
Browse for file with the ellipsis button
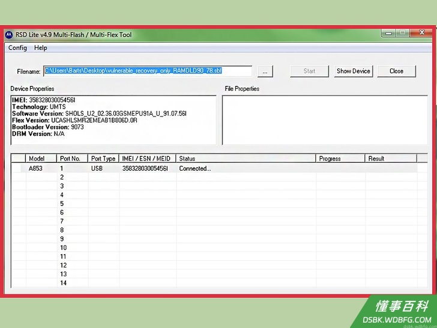[265, 71]
